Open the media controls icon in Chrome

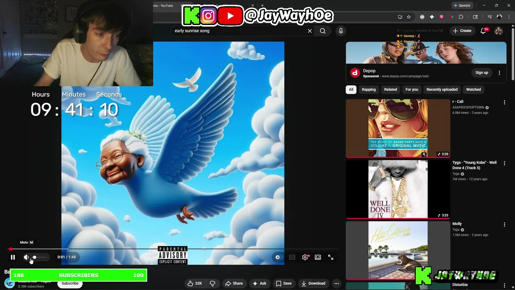(x=490, y=17)
